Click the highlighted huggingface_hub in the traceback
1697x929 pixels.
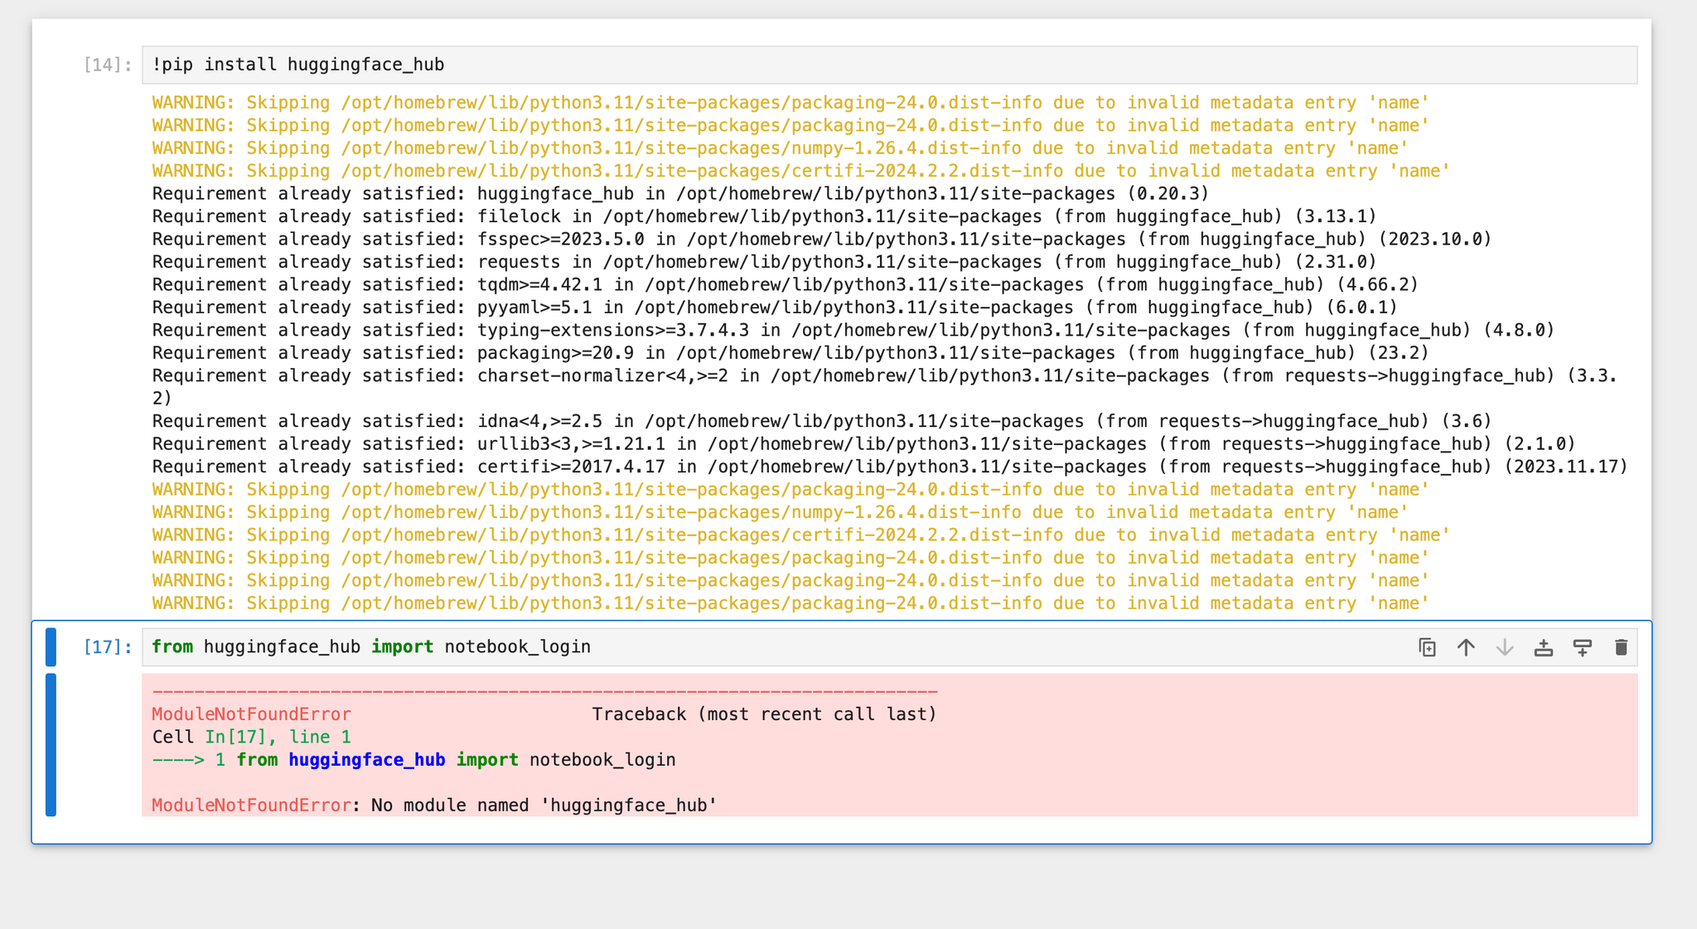(x=367, y=759)
